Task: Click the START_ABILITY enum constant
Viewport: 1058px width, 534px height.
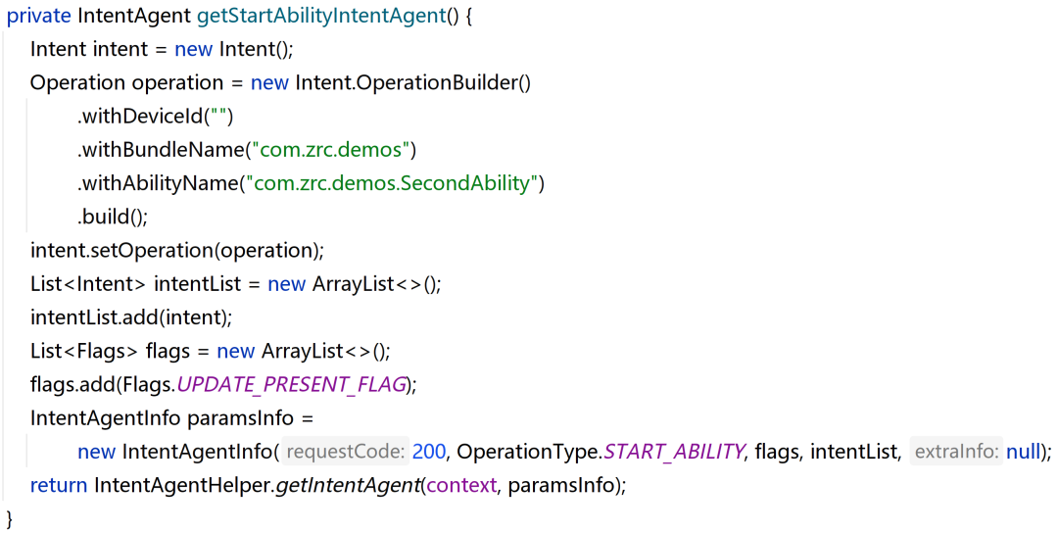Action: (x=674, y=452)
